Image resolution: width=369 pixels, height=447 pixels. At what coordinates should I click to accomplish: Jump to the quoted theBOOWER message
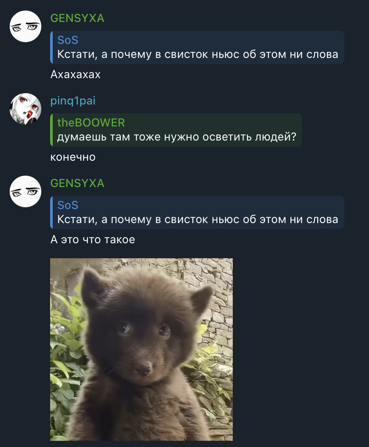coord(176,130)
